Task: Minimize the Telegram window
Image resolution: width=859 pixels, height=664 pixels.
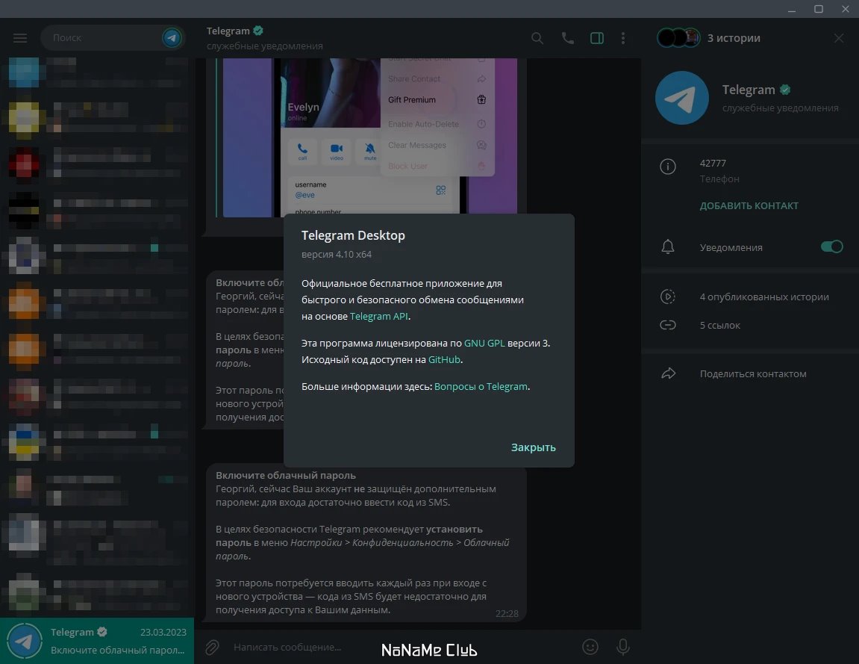Action: coord(792,9)
